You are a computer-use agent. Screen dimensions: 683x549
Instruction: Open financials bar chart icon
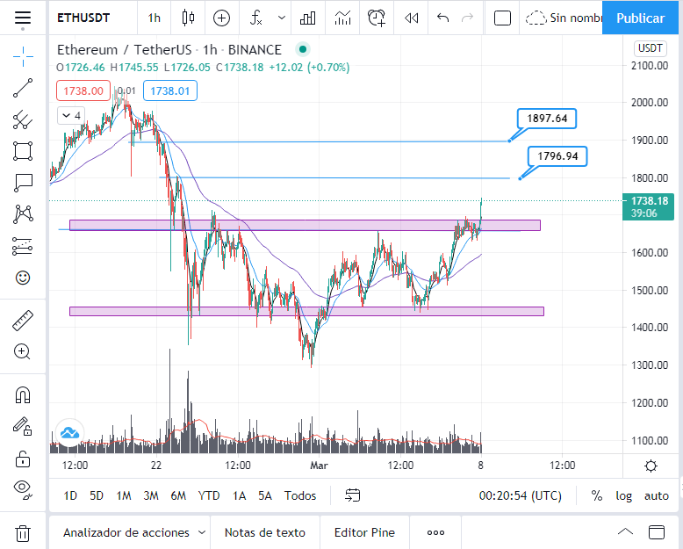pos(308,18)
